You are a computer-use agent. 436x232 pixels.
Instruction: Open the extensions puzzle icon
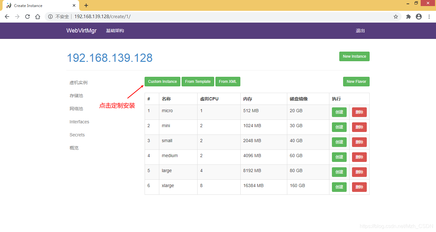[408, 17]
